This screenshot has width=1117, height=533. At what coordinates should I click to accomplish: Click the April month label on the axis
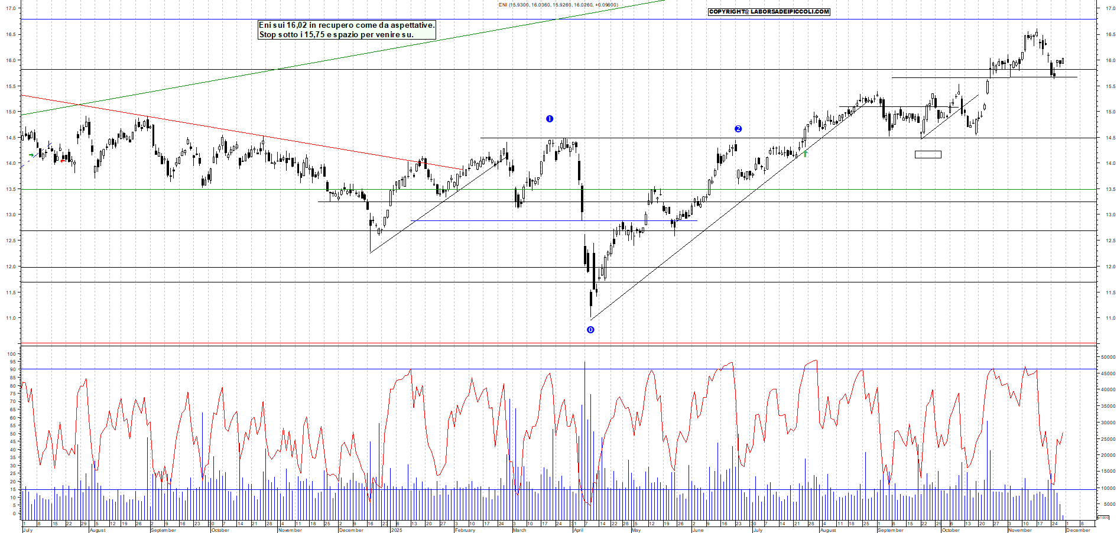578,528
